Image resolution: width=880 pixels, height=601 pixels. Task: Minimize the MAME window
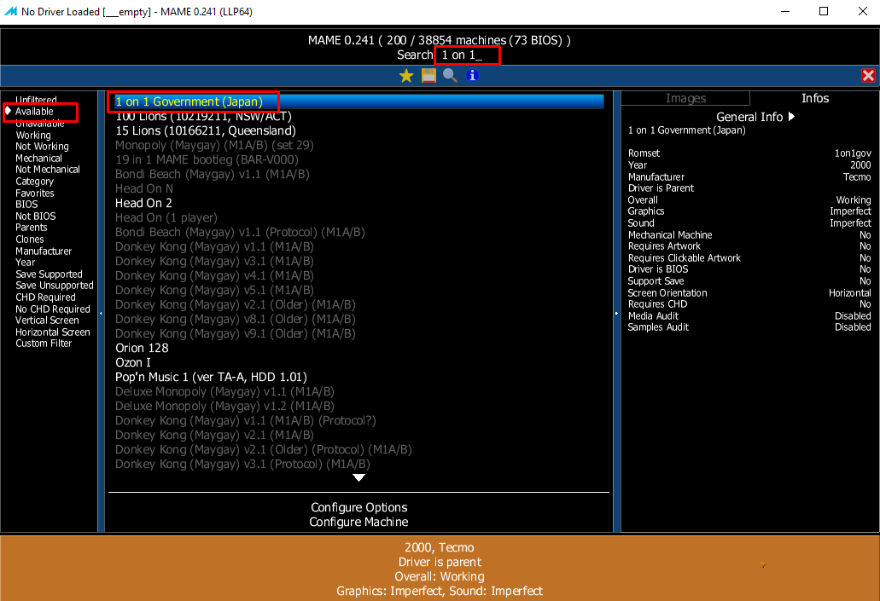(785, 11)
